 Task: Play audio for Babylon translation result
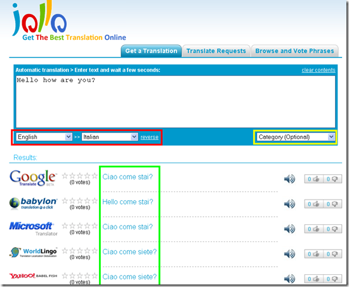[289, 204]
